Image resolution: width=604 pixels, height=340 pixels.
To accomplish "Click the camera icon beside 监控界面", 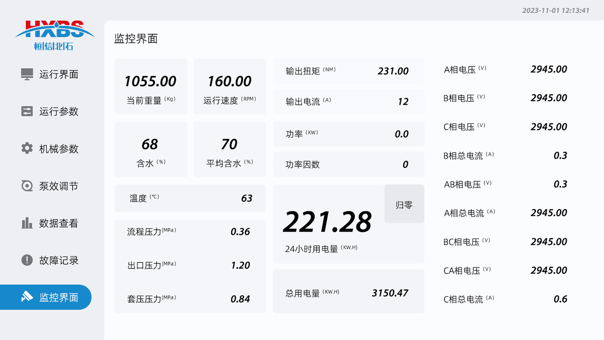I will coord(27,297).
